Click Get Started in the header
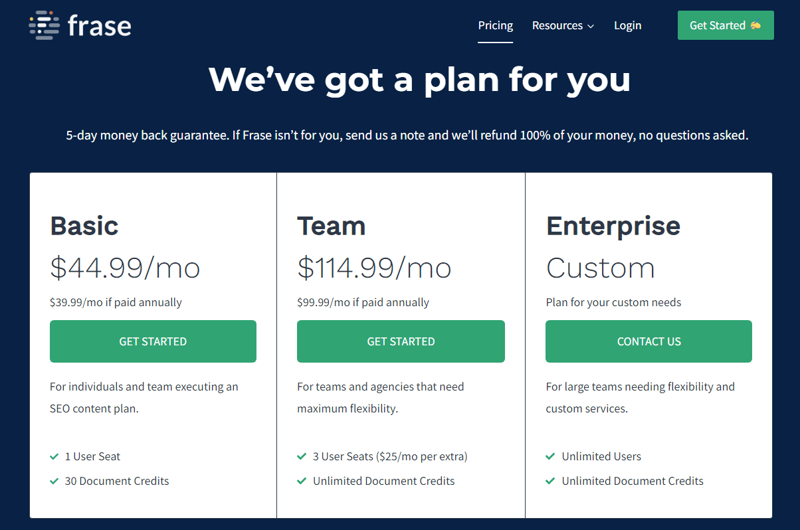The height and width of the screenshot is (530, 800). click(726, 25)
